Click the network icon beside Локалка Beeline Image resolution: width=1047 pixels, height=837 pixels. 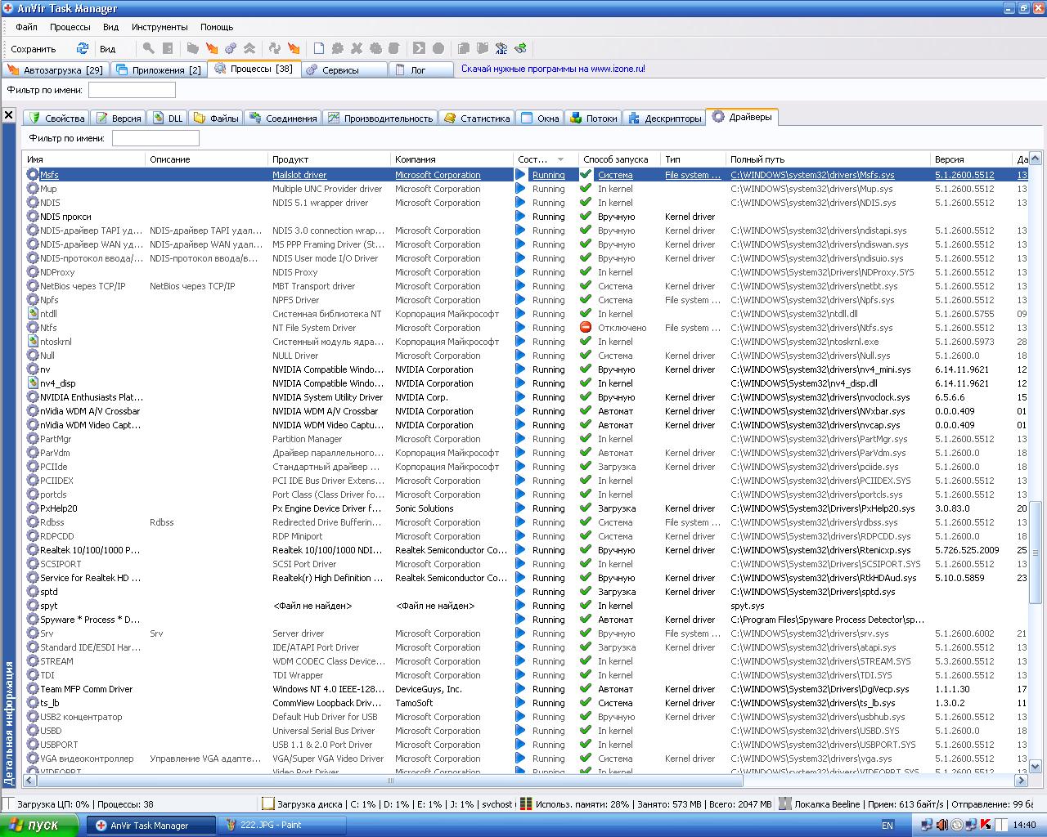coord(785,804)
